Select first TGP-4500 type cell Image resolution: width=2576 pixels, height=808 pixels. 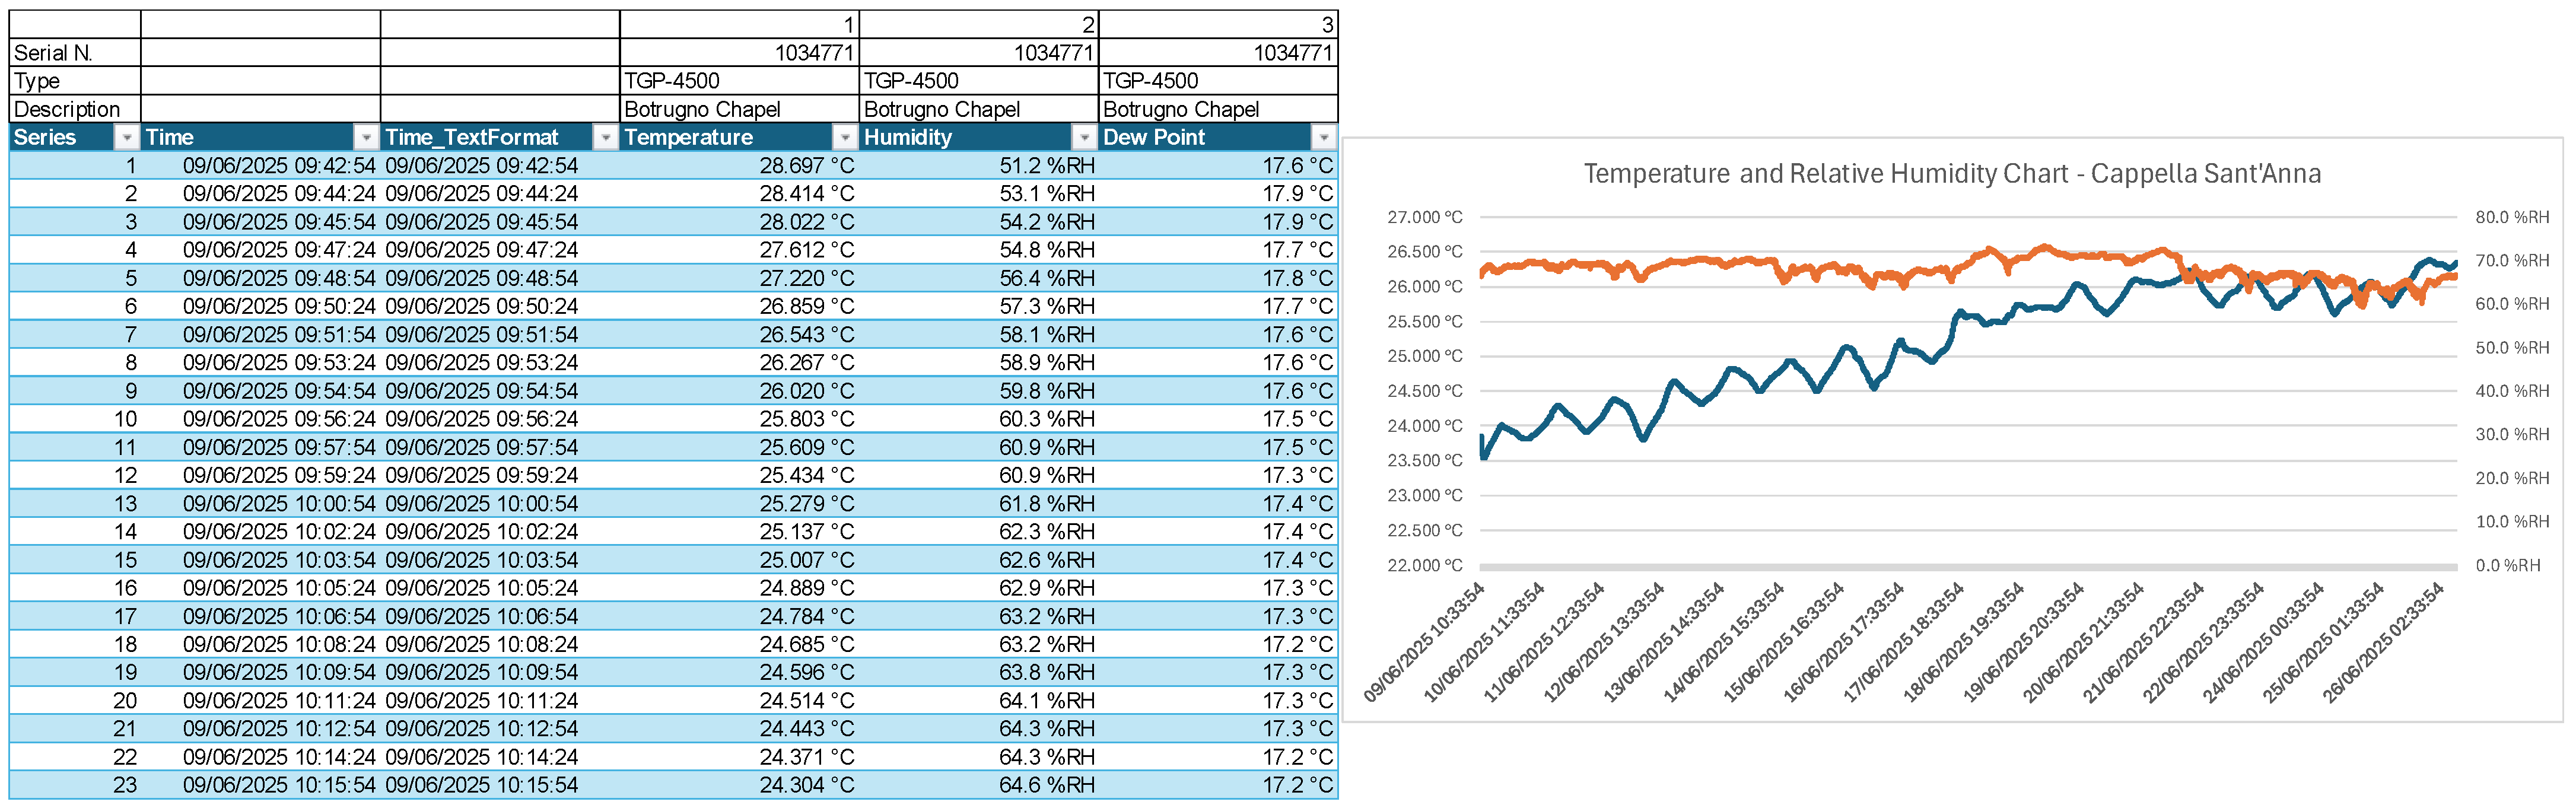pos(739,81)
